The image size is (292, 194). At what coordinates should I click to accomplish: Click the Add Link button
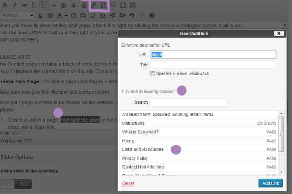pyautogui.click(x=271, y=183)
